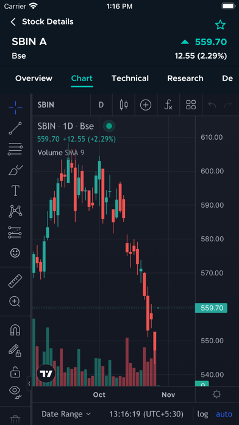The height and width of the screenshot is (425, 239).
Task: Select the trend line drawing tool
Action: (15, 128)
